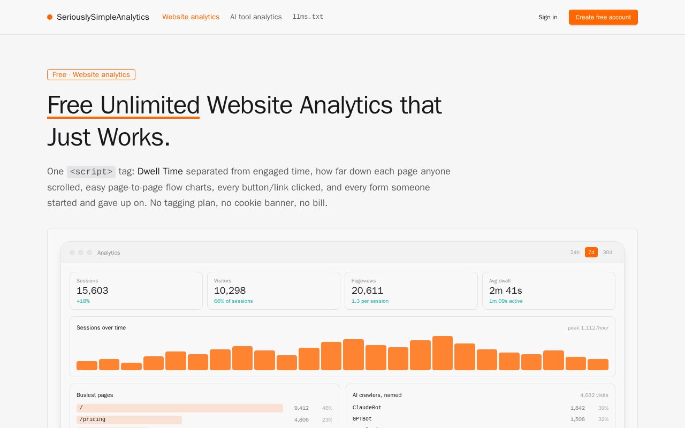Click the 4,682 visits label
The height and width of the screenshot is (428, 685).
coord(594,395)
